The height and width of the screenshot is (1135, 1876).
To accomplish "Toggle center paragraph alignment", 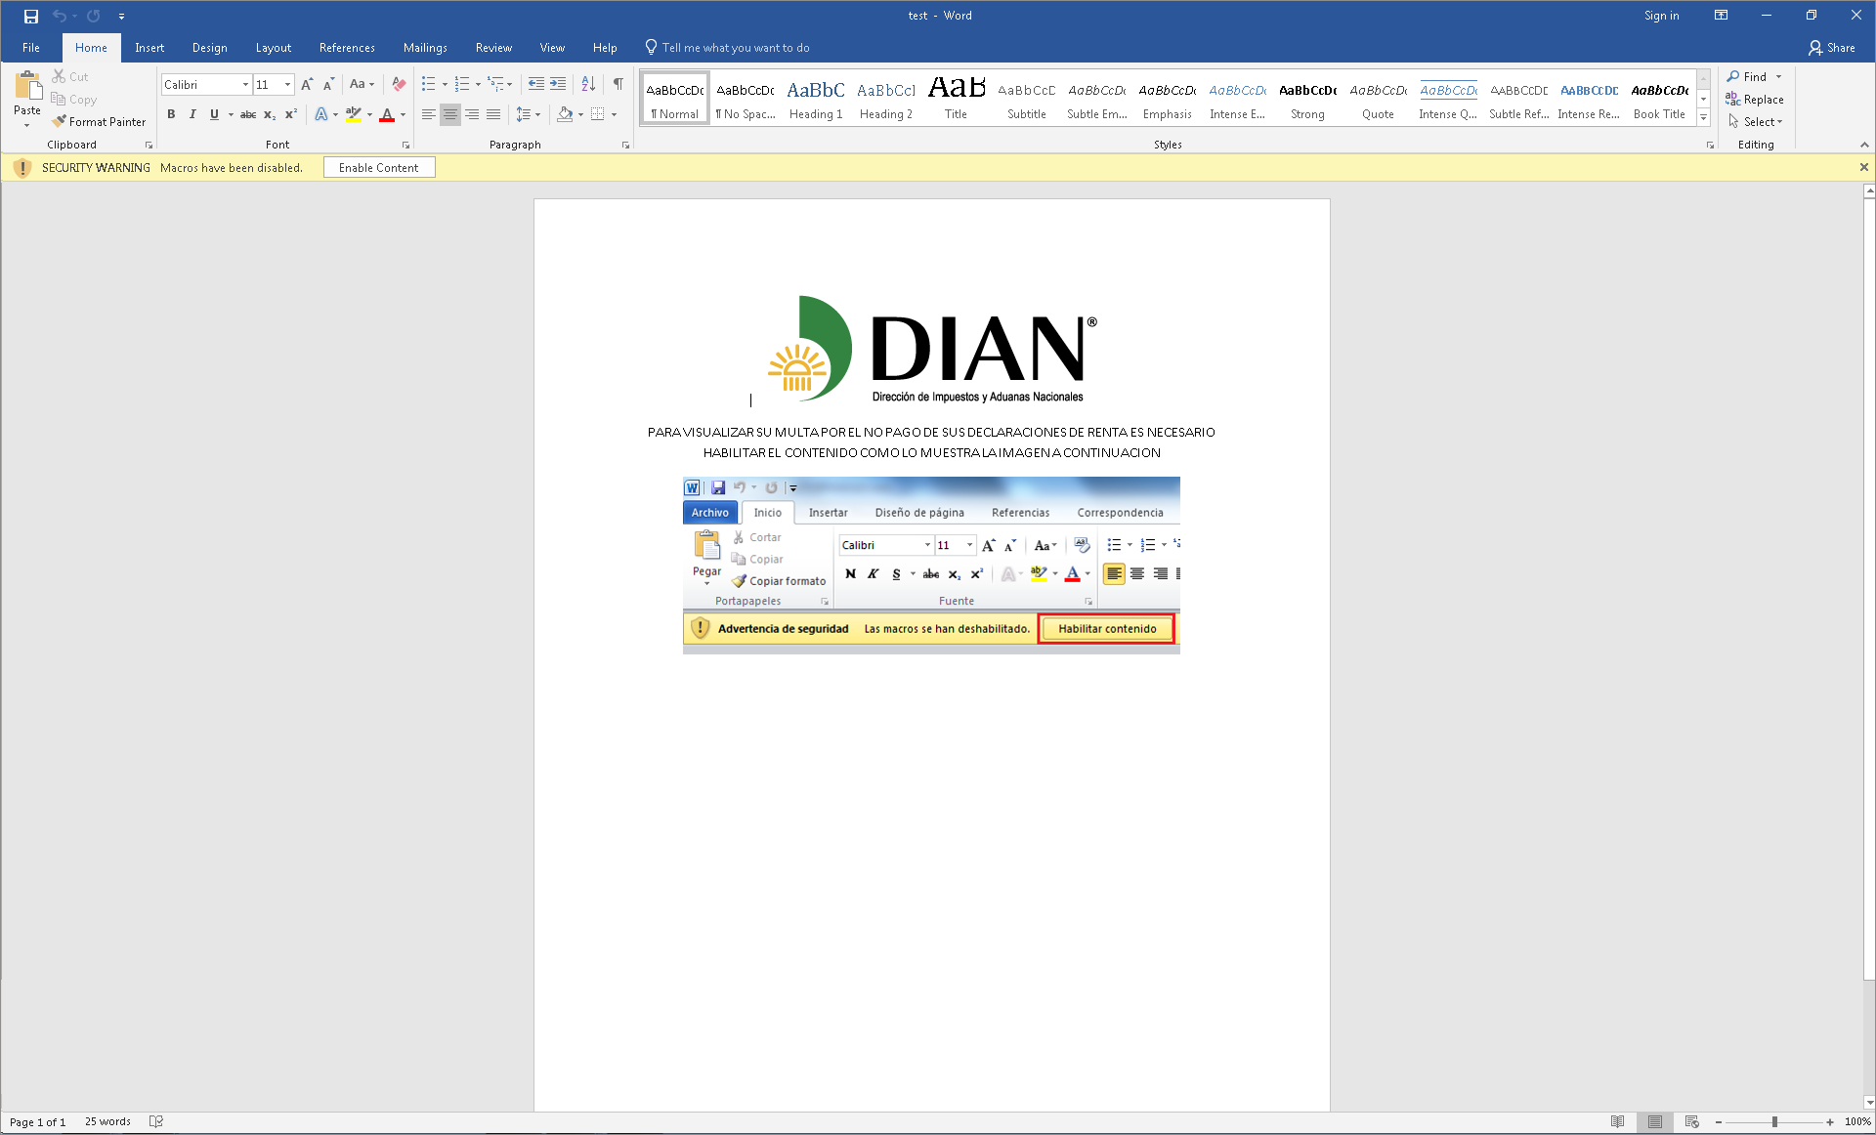I will click(x=449, y=114).
